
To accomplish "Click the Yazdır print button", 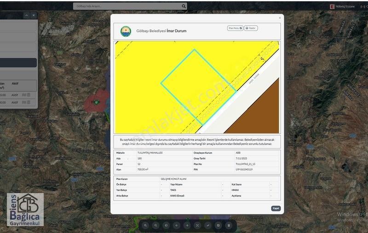I will click(x=251, y=28).
